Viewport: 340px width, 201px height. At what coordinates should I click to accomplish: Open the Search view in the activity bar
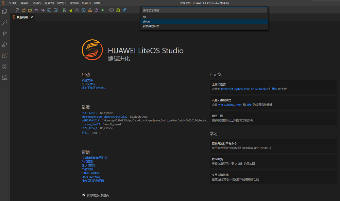pos(4,22)
